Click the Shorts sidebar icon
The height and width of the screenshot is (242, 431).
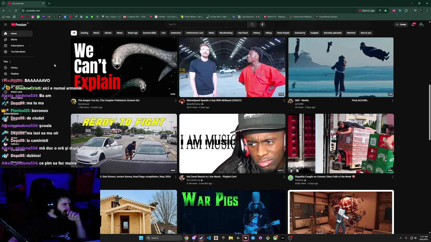click(5, 40)
